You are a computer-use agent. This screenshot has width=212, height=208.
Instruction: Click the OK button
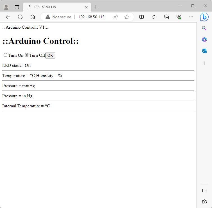click(50, 55)
